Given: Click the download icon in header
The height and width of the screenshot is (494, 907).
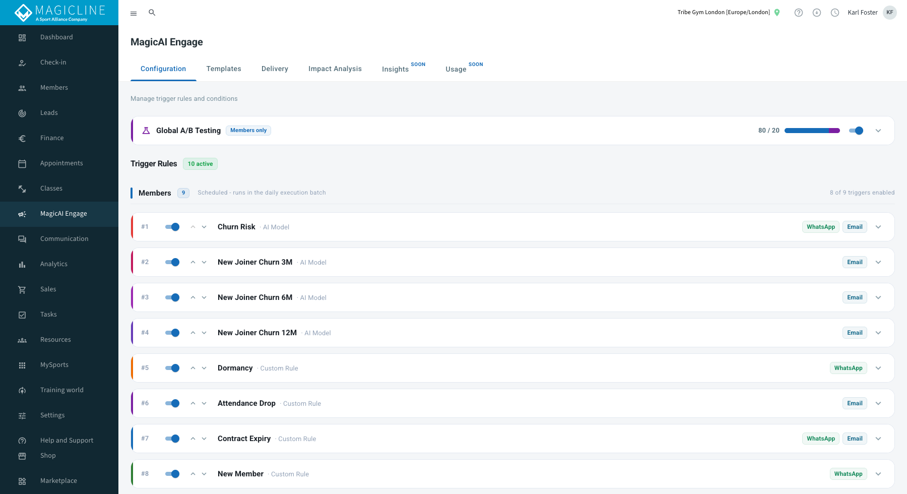Looking at the screenshot, I should click(817, 13).
